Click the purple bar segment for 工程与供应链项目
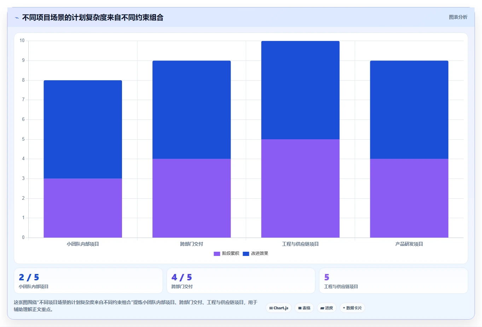Viewport: 482px width, 327px height. click(300, 188)
